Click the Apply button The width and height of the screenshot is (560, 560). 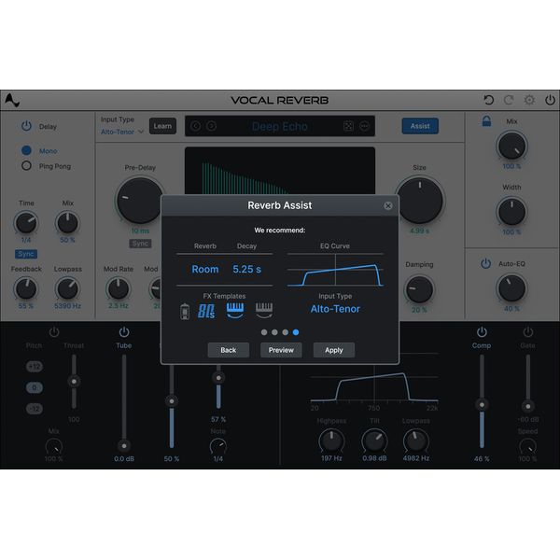point(334,350)
